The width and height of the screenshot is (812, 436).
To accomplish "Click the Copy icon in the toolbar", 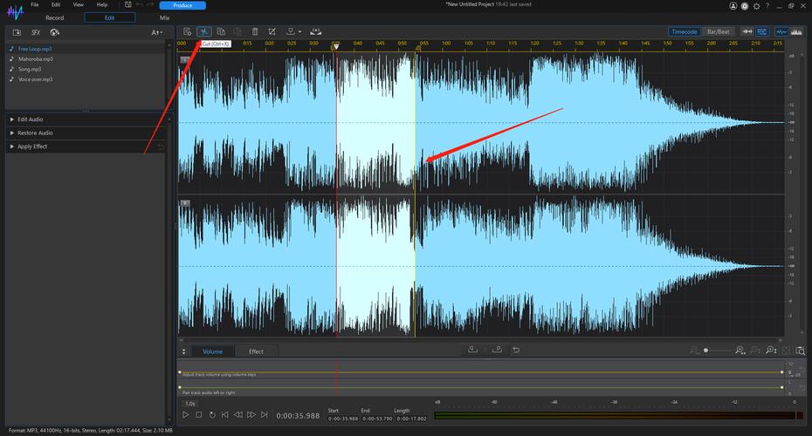I will 221,32.
